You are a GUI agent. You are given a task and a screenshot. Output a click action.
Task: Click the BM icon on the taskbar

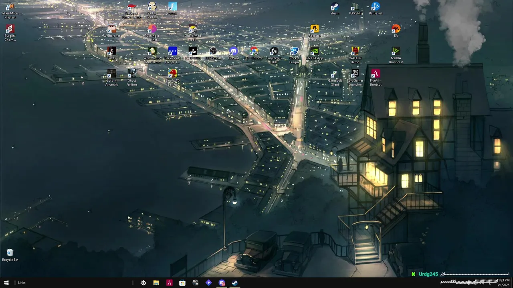pyautogui.click(x=196, y=283)
